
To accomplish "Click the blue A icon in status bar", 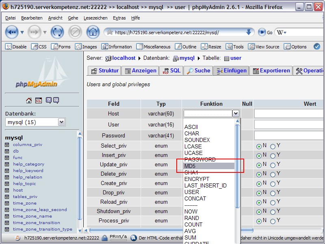I will (x=134, y=238).
